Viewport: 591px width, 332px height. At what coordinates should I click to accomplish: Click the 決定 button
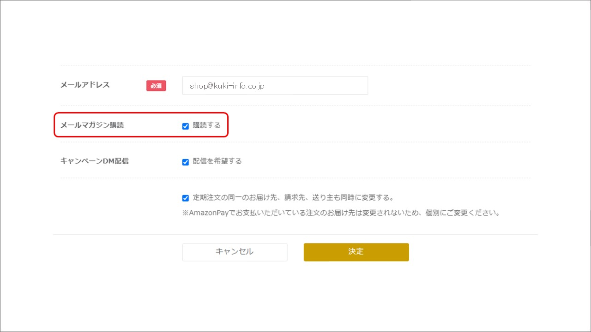tap(356, 252)
